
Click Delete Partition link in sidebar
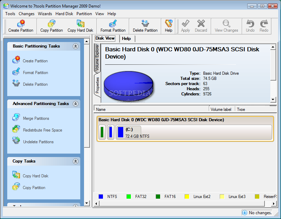35,84
